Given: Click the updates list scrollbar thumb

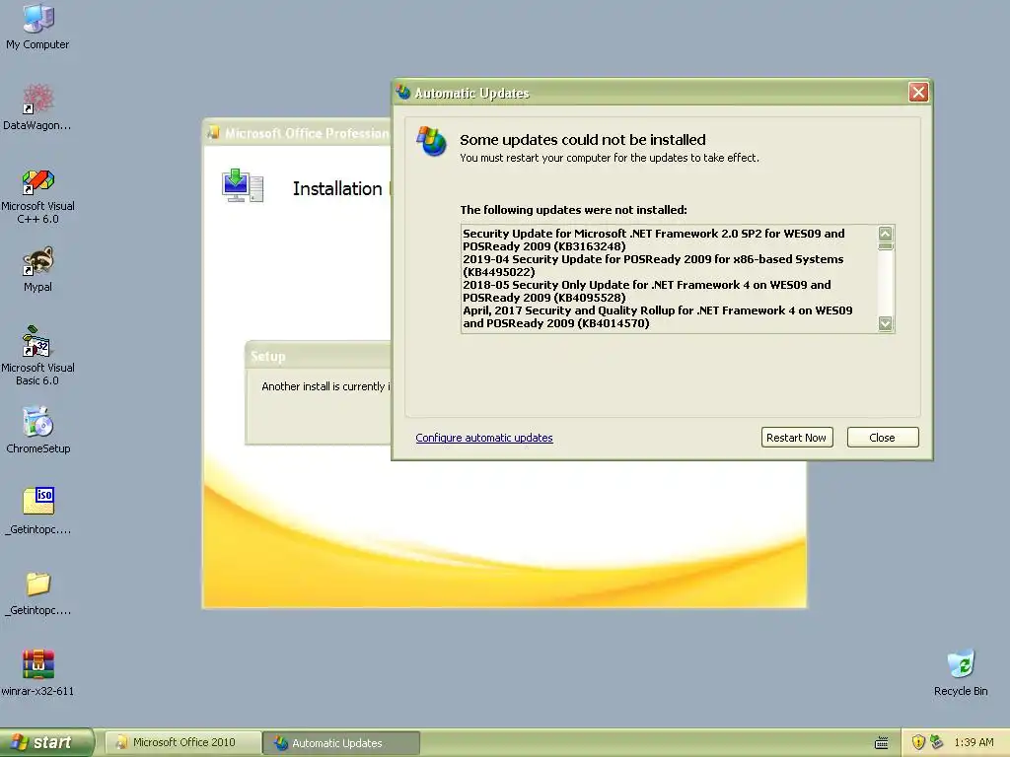Looking at the screenshot, I should [x=886, y=245].
